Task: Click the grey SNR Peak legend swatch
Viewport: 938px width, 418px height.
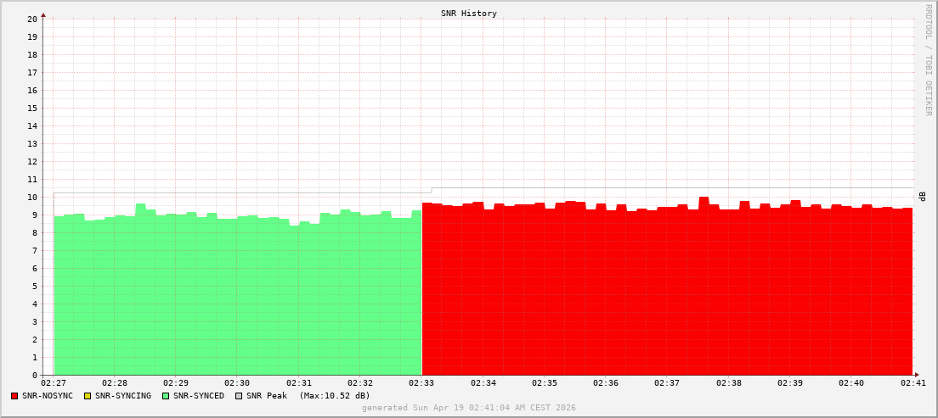Action: coord(239,396)
